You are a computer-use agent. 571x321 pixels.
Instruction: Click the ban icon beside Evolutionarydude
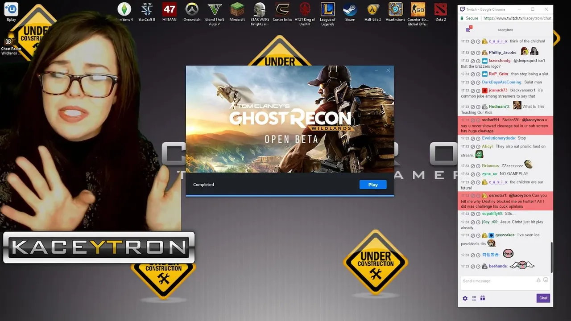coord(473,138)
